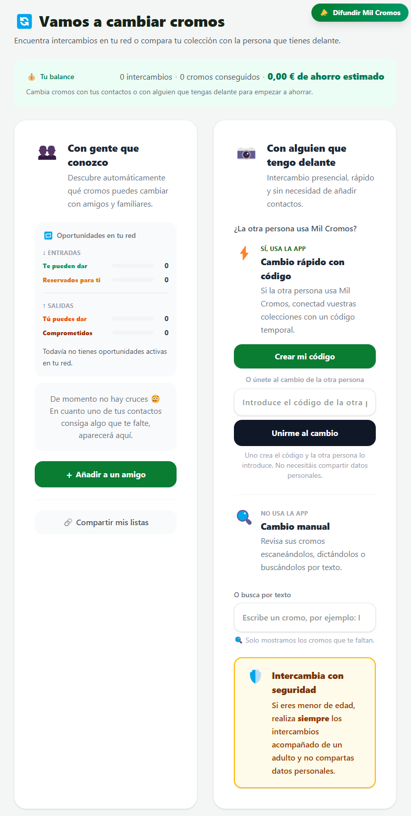This screenshot has width=411, height=816.
Task: Click Unirme al cambio button
Action: click(x=305, y=433)
